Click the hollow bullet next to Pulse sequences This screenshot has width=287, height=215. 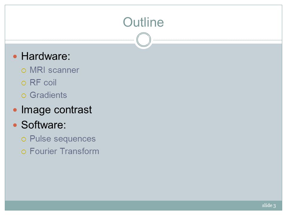pyautogui.click(x=24, y=139)
